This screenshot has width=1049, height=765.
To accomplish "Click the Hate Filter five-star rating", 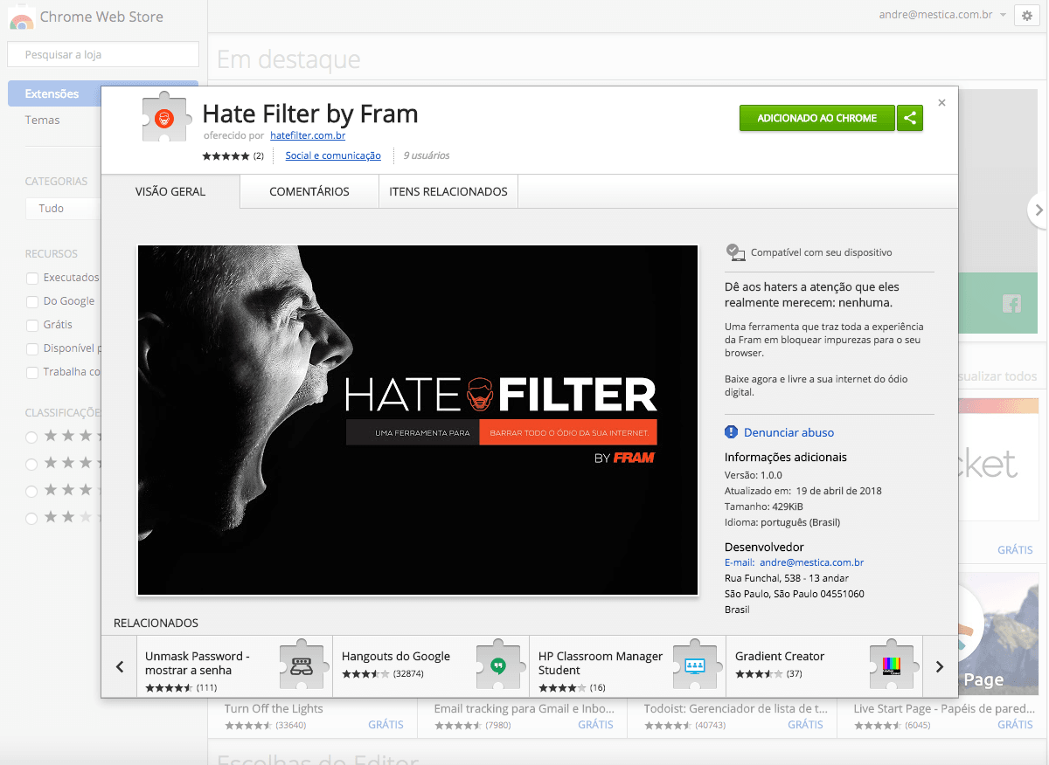I will 226,156.
